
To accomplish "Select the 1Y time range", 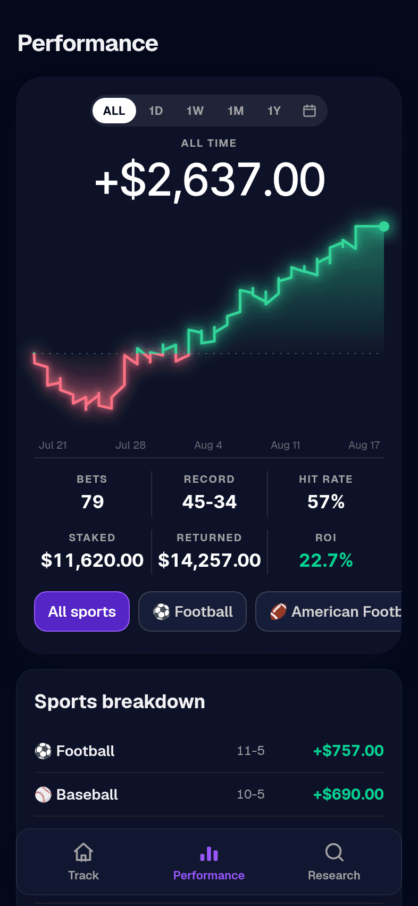I will coord(274,111).
